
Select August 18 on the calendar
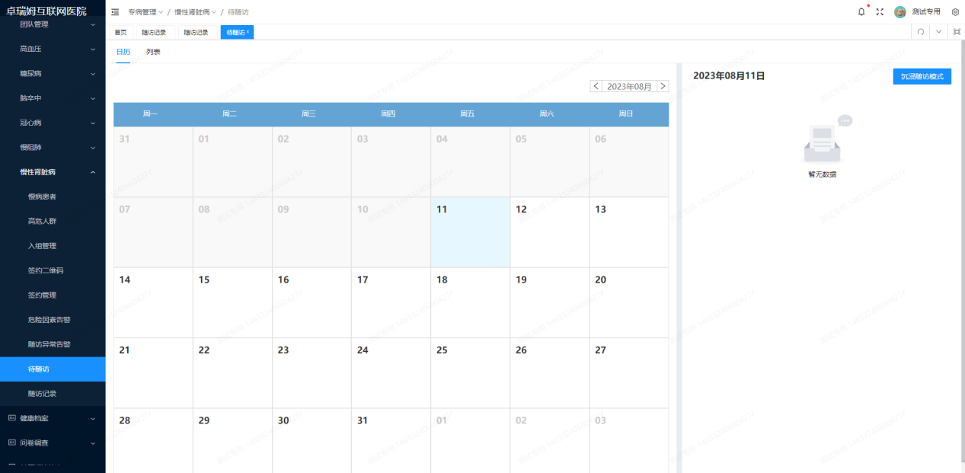[470, 302]
